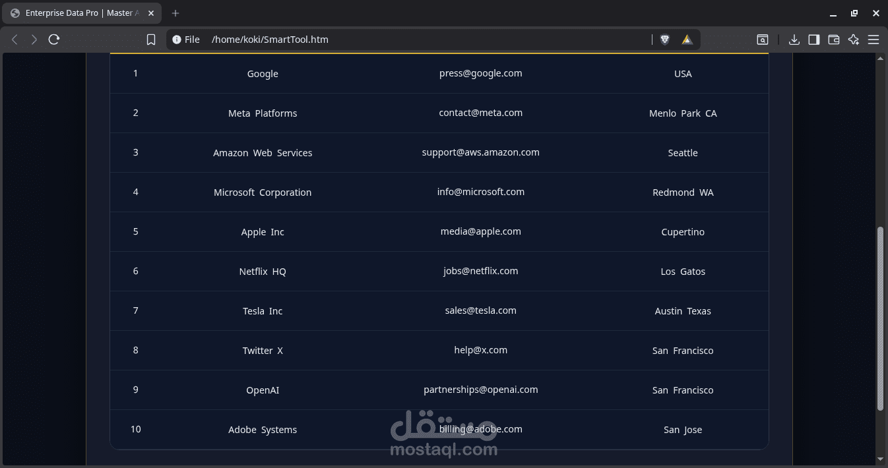Click the Google company cell
This screenshot has width=888, height=468.
tap(263, 74)
